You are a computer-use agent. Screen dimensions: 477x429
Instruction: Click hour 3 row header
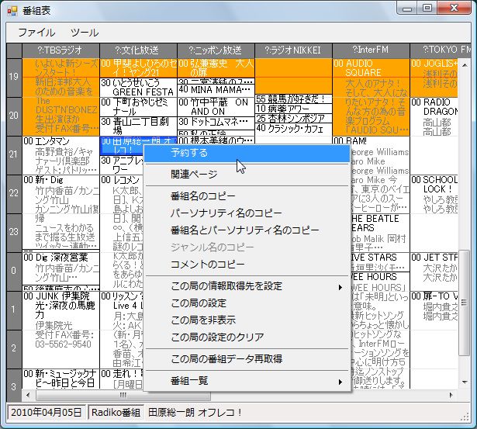(14, 386)
